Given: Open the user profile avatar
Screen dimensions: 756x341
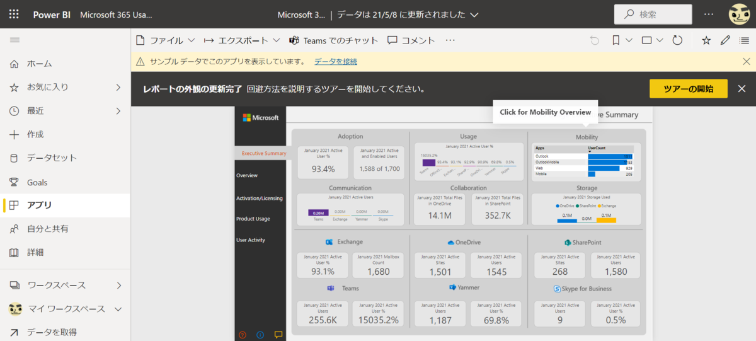Looking at the screenshot, I should (740, 14).
